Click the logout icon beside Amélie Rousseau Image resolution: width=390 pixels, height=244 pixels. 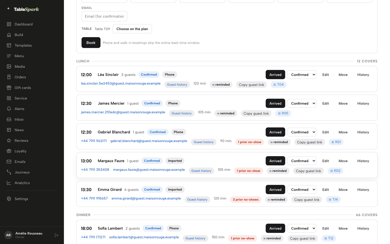click(x=56, y=235)
